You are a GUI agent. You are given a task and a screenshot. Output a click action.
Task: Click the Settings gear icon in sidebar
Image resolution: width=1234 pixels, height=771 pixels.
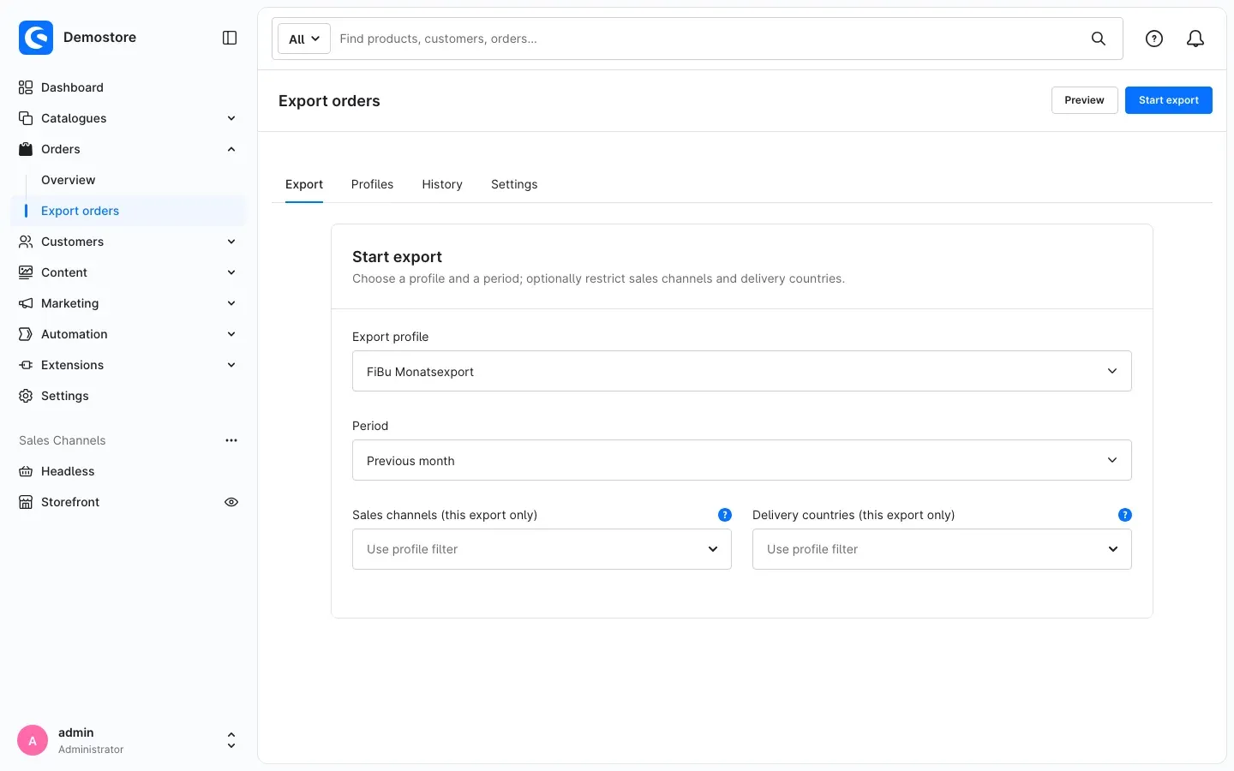click(26, 396)
